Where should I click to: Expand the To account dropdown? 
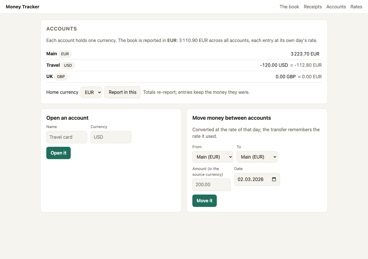click(257, 157)
